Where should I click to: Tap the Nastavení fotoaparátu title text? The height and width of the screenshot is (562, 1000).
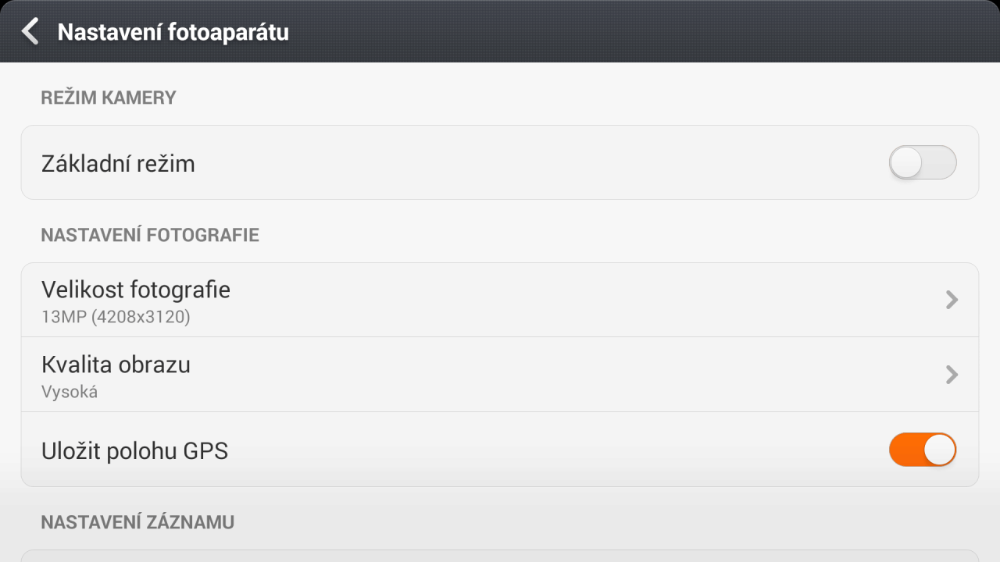[x=173, y=32]
